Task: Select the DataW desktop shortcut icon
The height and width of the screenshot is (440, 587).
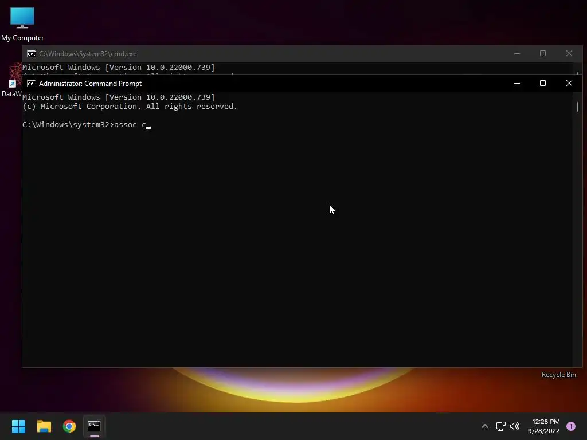Action: (x=11, y=80)
